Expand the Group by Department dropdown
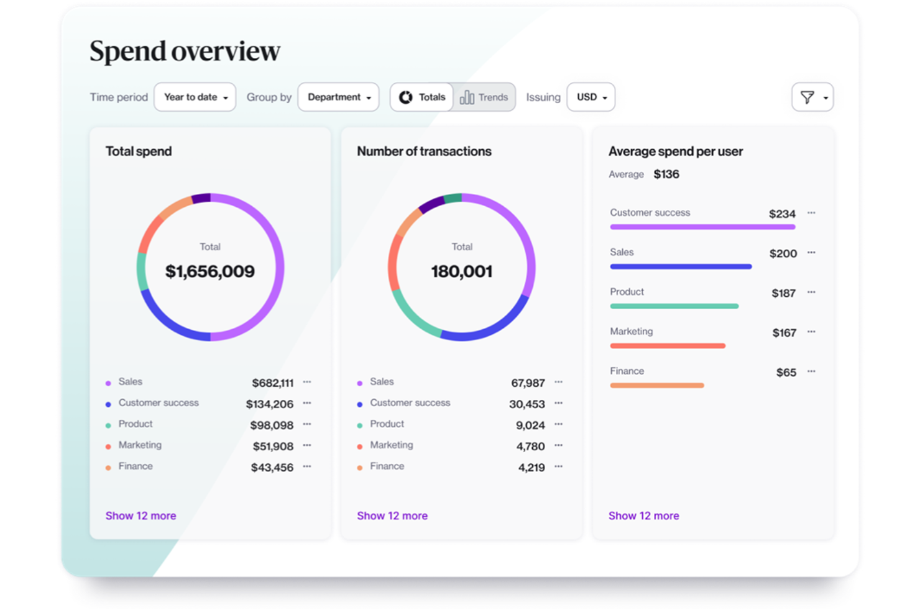Image resolution: width=920 pixels, height=613 pixels. pyautogui.click(x=338, y=98)
